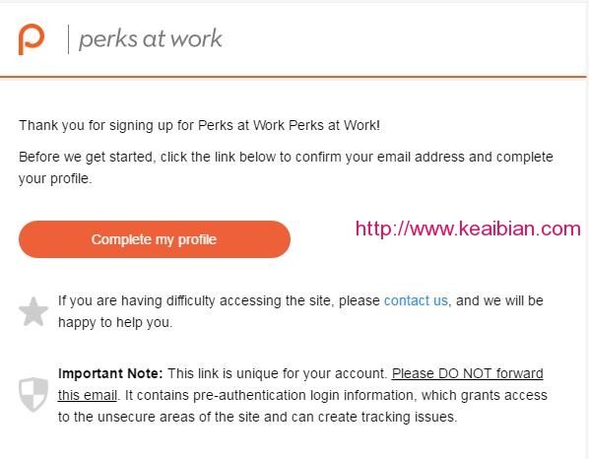Click the 'Thank you for signing up' sentence
The height and width of the screenshot is (459, 589).
(200, 125)
